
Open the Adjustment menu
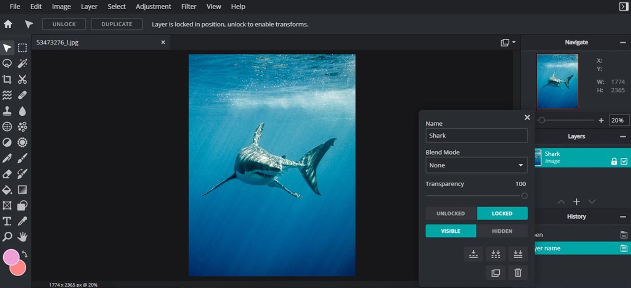tap(153, 7)
